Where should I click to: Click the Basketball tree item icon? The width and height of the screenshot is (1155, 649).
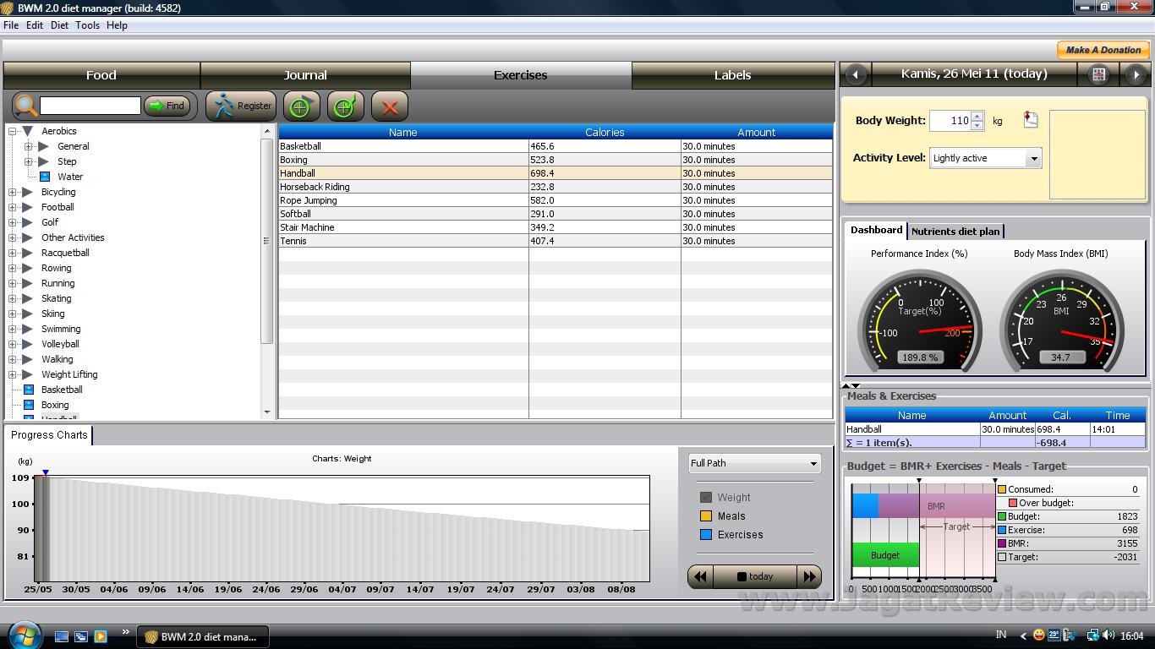click(x=29, y=390)
